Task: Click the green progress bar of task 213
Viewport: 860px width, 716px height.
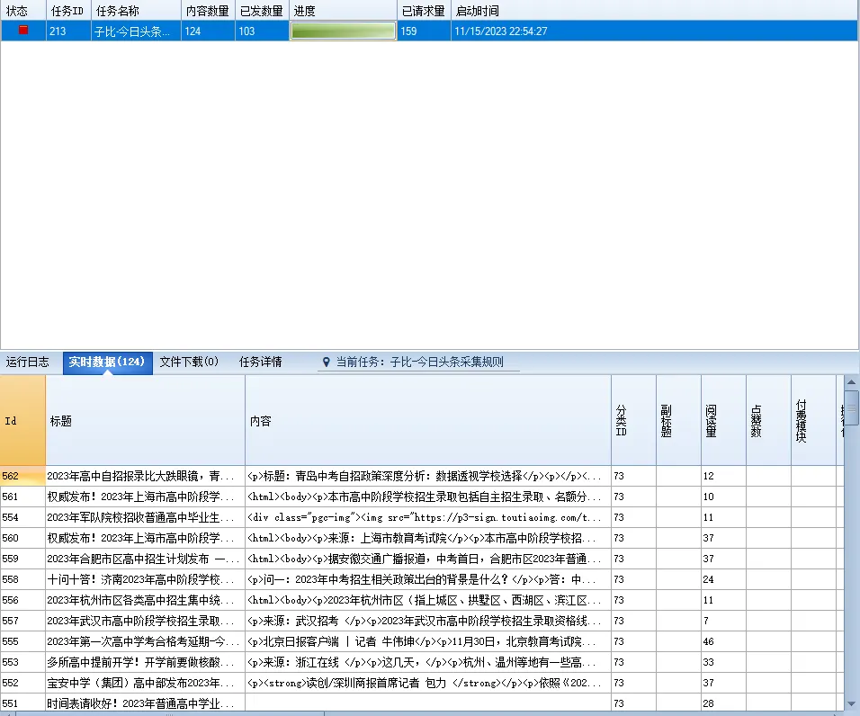Action: pos(343,31)
